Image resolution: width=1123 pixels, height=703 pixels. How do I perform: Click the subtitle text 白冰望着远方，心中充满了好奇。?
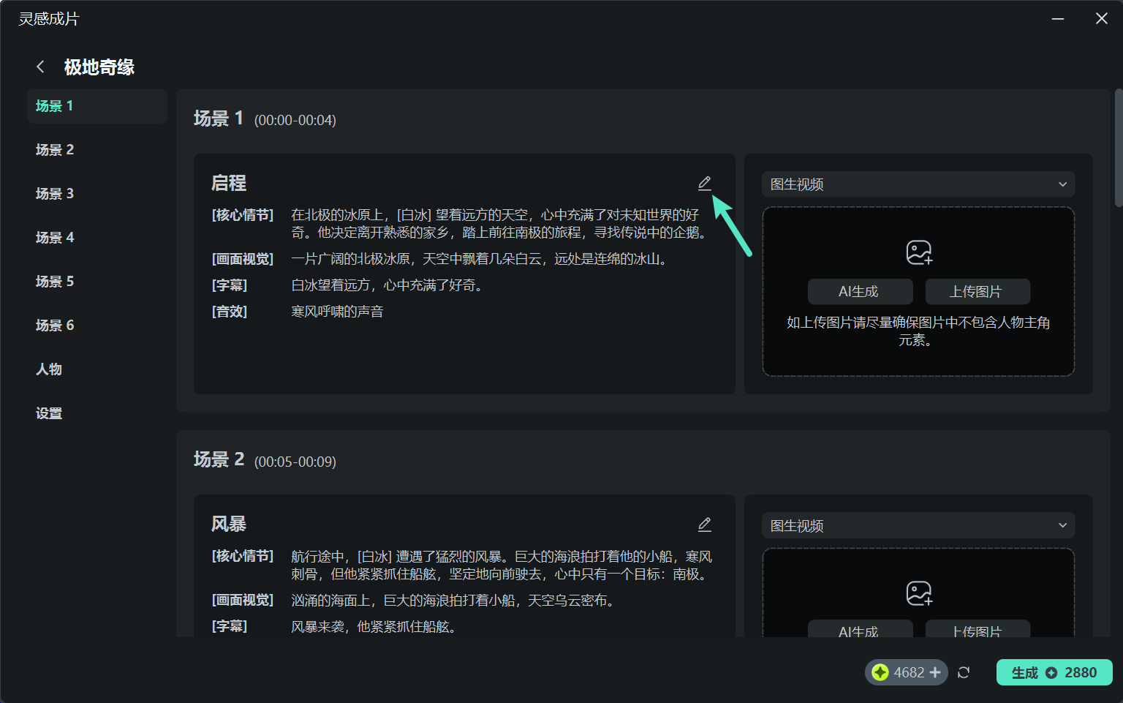[388, 285]
